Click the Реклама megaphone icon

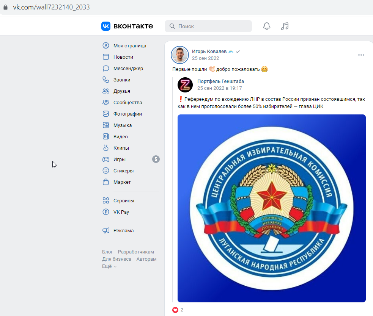[106, 230]
